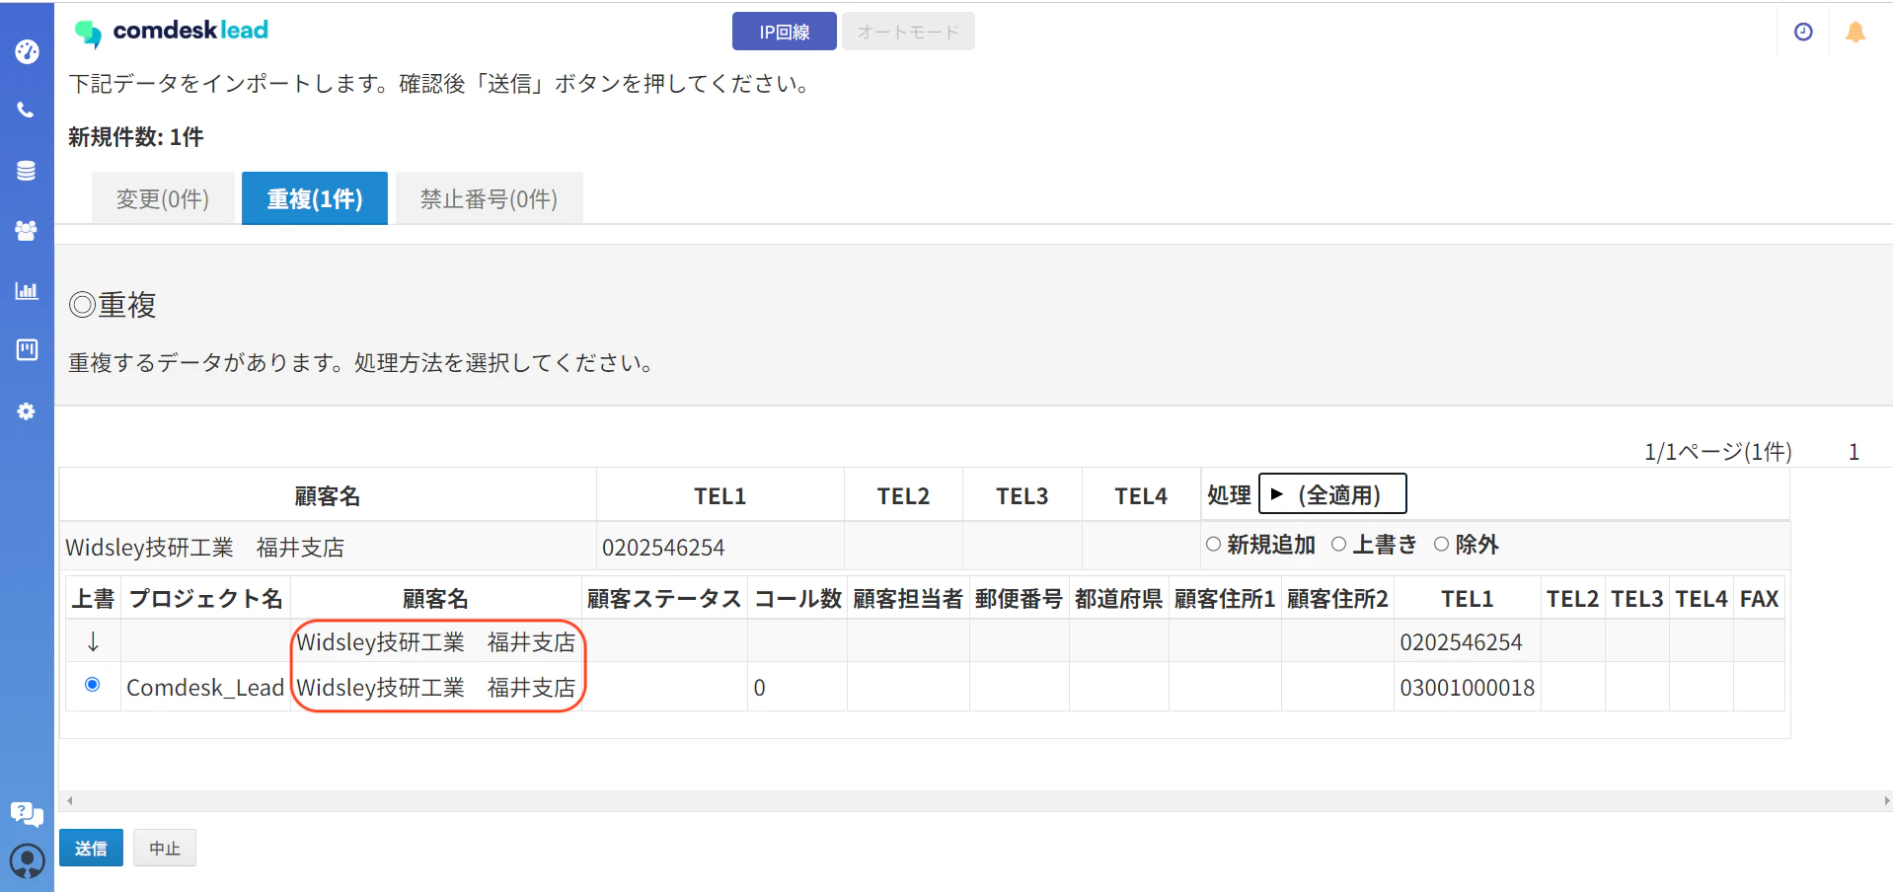Image resolution: width=1893 pixels, height=892 pixels.
Task: Click the 顧客住所1 column header
Action: [1225, 599]
